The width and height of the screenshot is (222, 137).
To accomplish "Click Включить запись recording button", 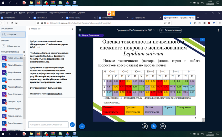I will click(x=171, y=30).
